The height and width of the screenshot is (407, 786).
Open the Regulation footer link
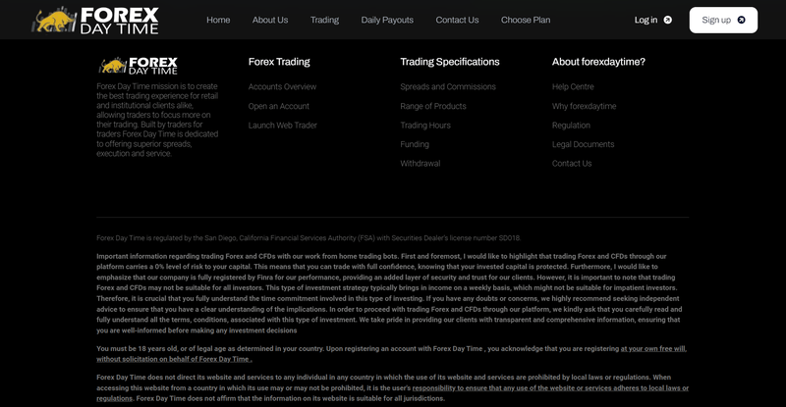pyautogui.click(x=571, y=126)
